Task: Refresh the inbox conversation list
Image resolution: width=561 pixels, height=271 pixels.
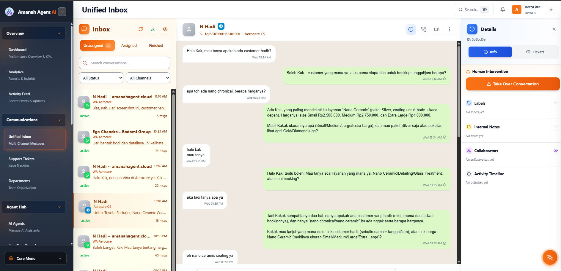Action: 141,29
